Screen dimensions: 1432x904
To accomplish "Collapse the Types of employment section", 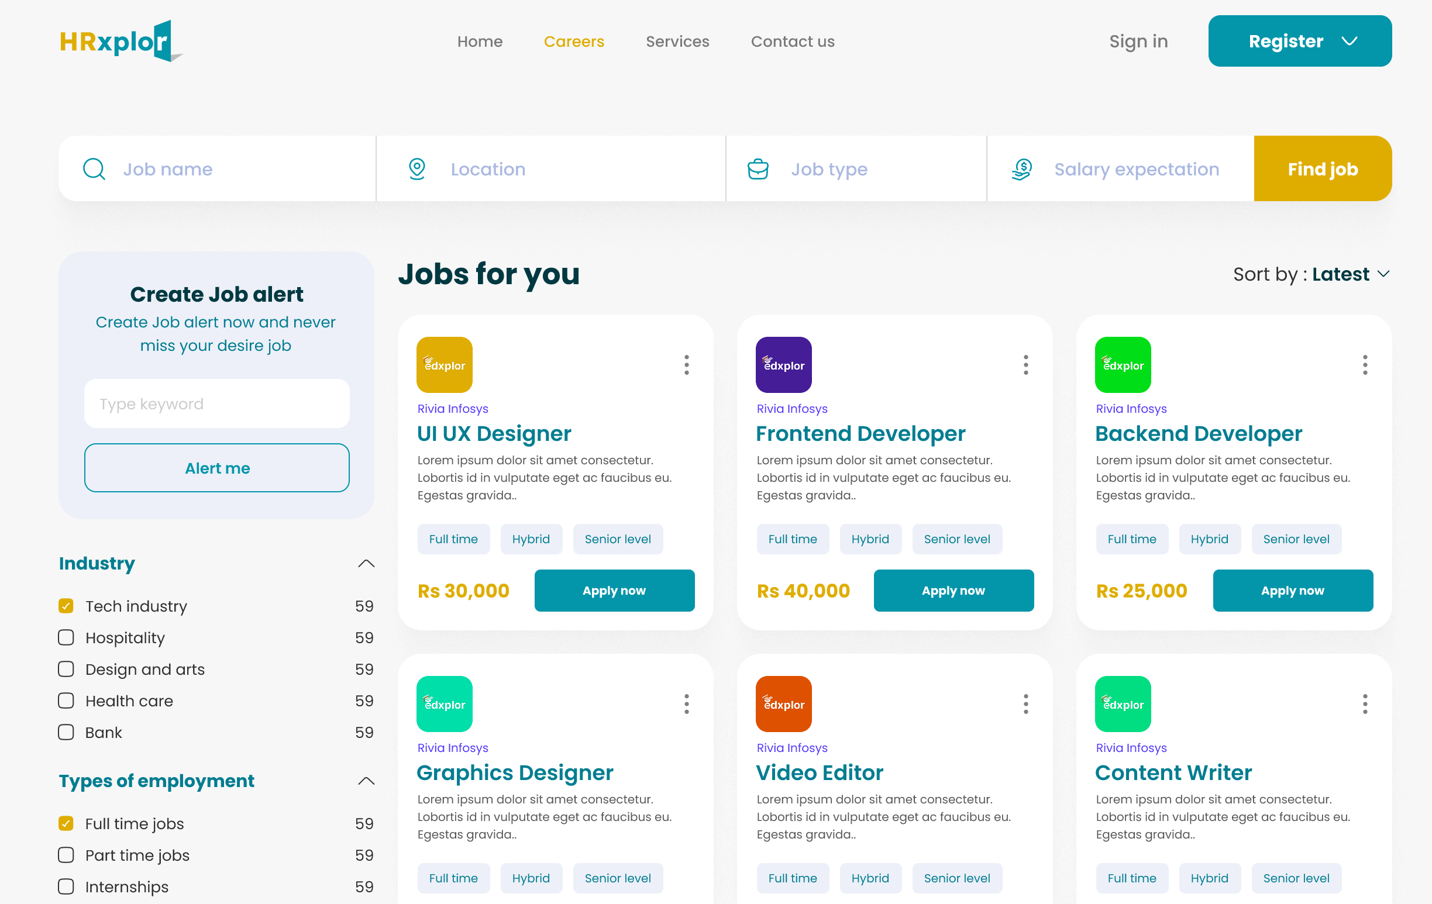I will point(366,781).
